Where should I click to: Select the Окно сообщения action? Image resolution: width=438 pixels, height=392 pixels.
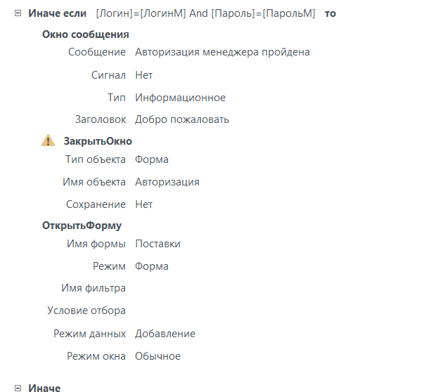86,34
